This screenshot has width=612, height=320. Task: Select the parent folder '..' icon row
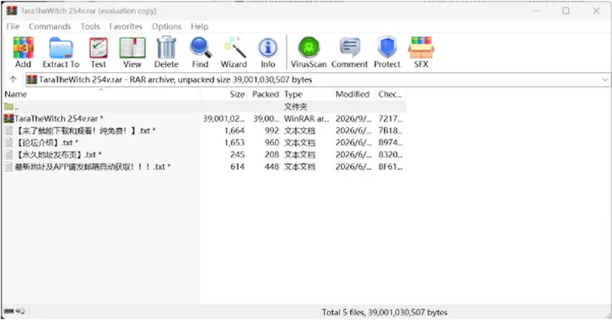8,106
